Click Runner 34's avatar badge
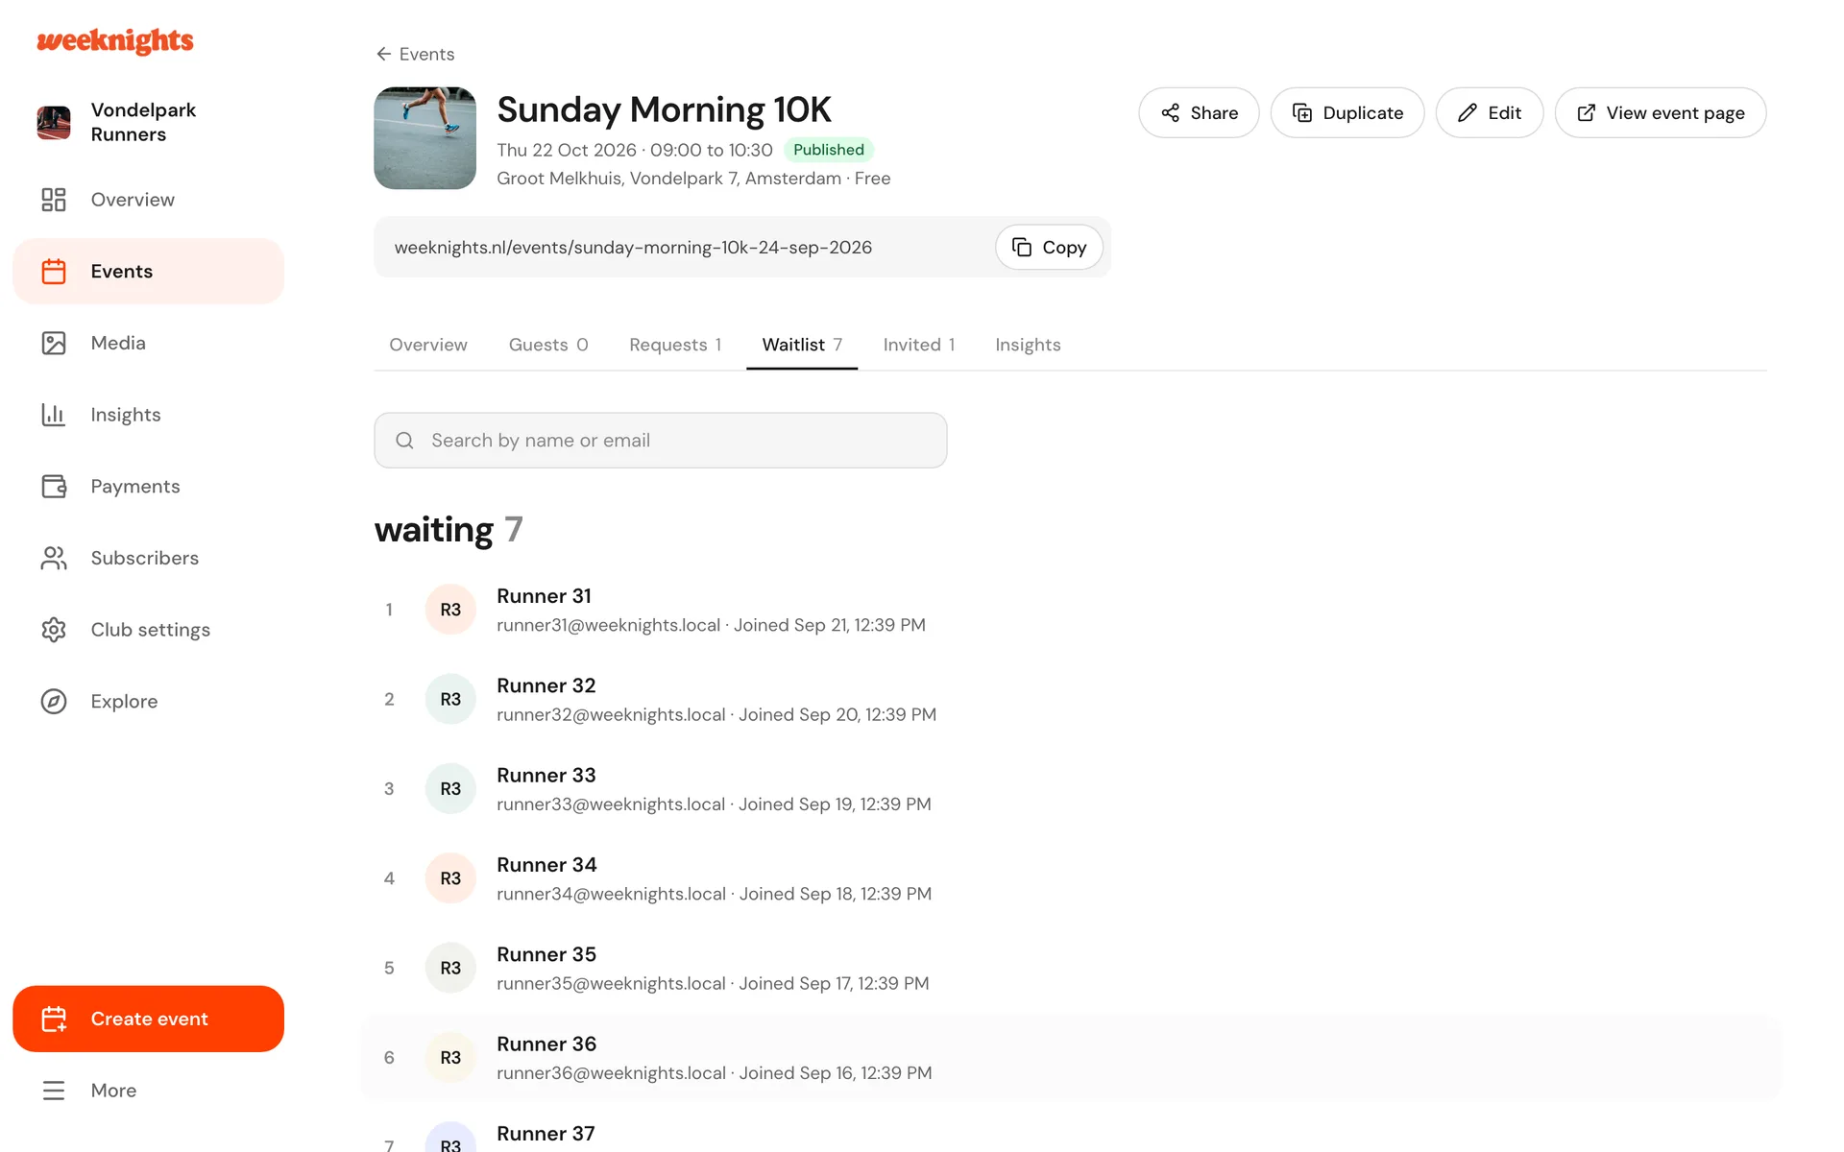Image resolution: width=1844 pixels, height=1152 pixels. click(450, 878)
